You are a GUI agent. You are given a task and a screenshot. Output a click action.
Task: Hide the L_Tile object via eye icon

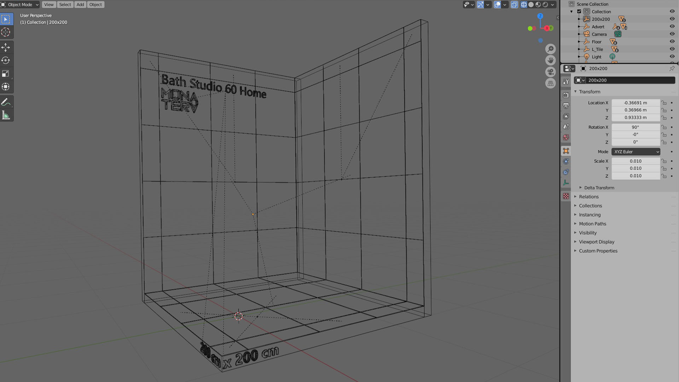tap(672, 49)
